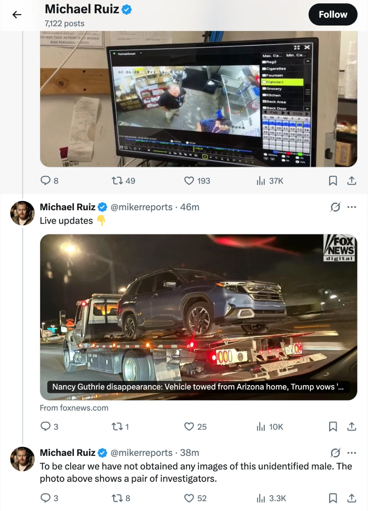Bookmark the security camera monitor post

(x=333, y=181)
